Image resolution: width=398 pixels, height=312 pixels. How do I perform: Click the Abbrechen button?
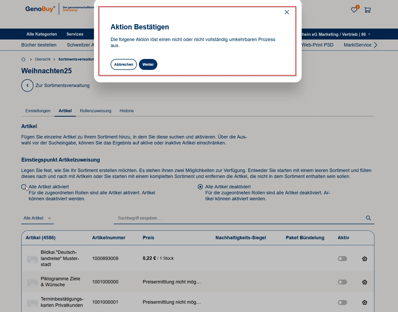pos(124,64)
